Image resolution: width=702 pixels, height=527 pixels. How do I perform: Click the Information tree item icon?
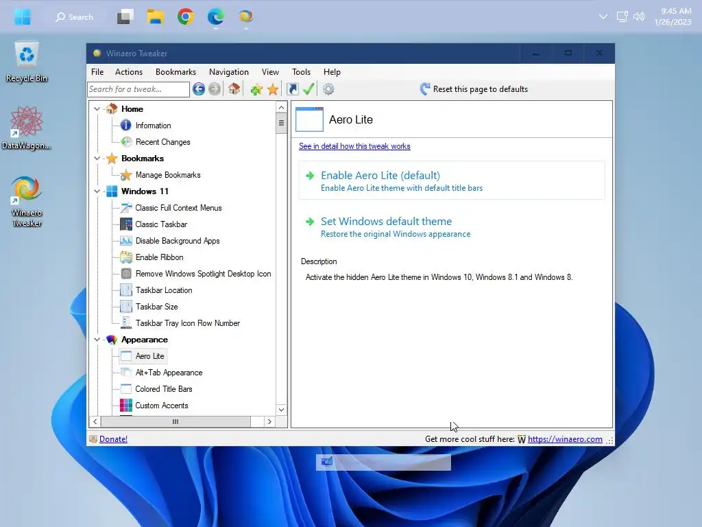tap(126, 126)
